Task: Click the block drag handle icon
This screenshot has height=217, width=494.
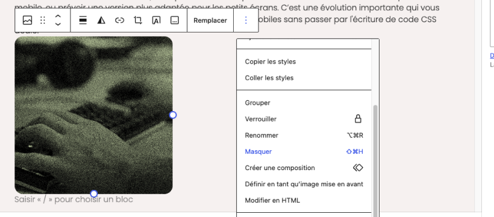Action: pyautogui.click(x=43, y=20)
